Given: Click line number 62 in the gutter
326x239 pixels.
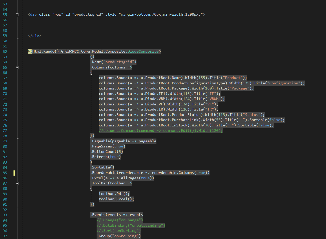Looking at the screenshot, I should click(x=5, y=52).
